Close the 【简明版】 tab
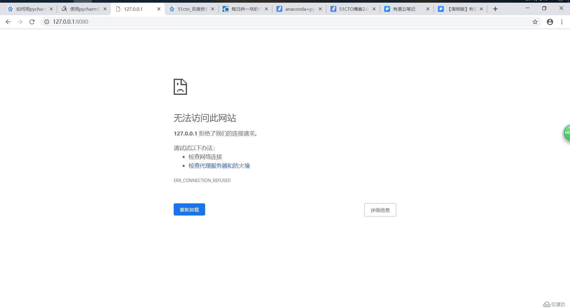 tap(481, 9)
